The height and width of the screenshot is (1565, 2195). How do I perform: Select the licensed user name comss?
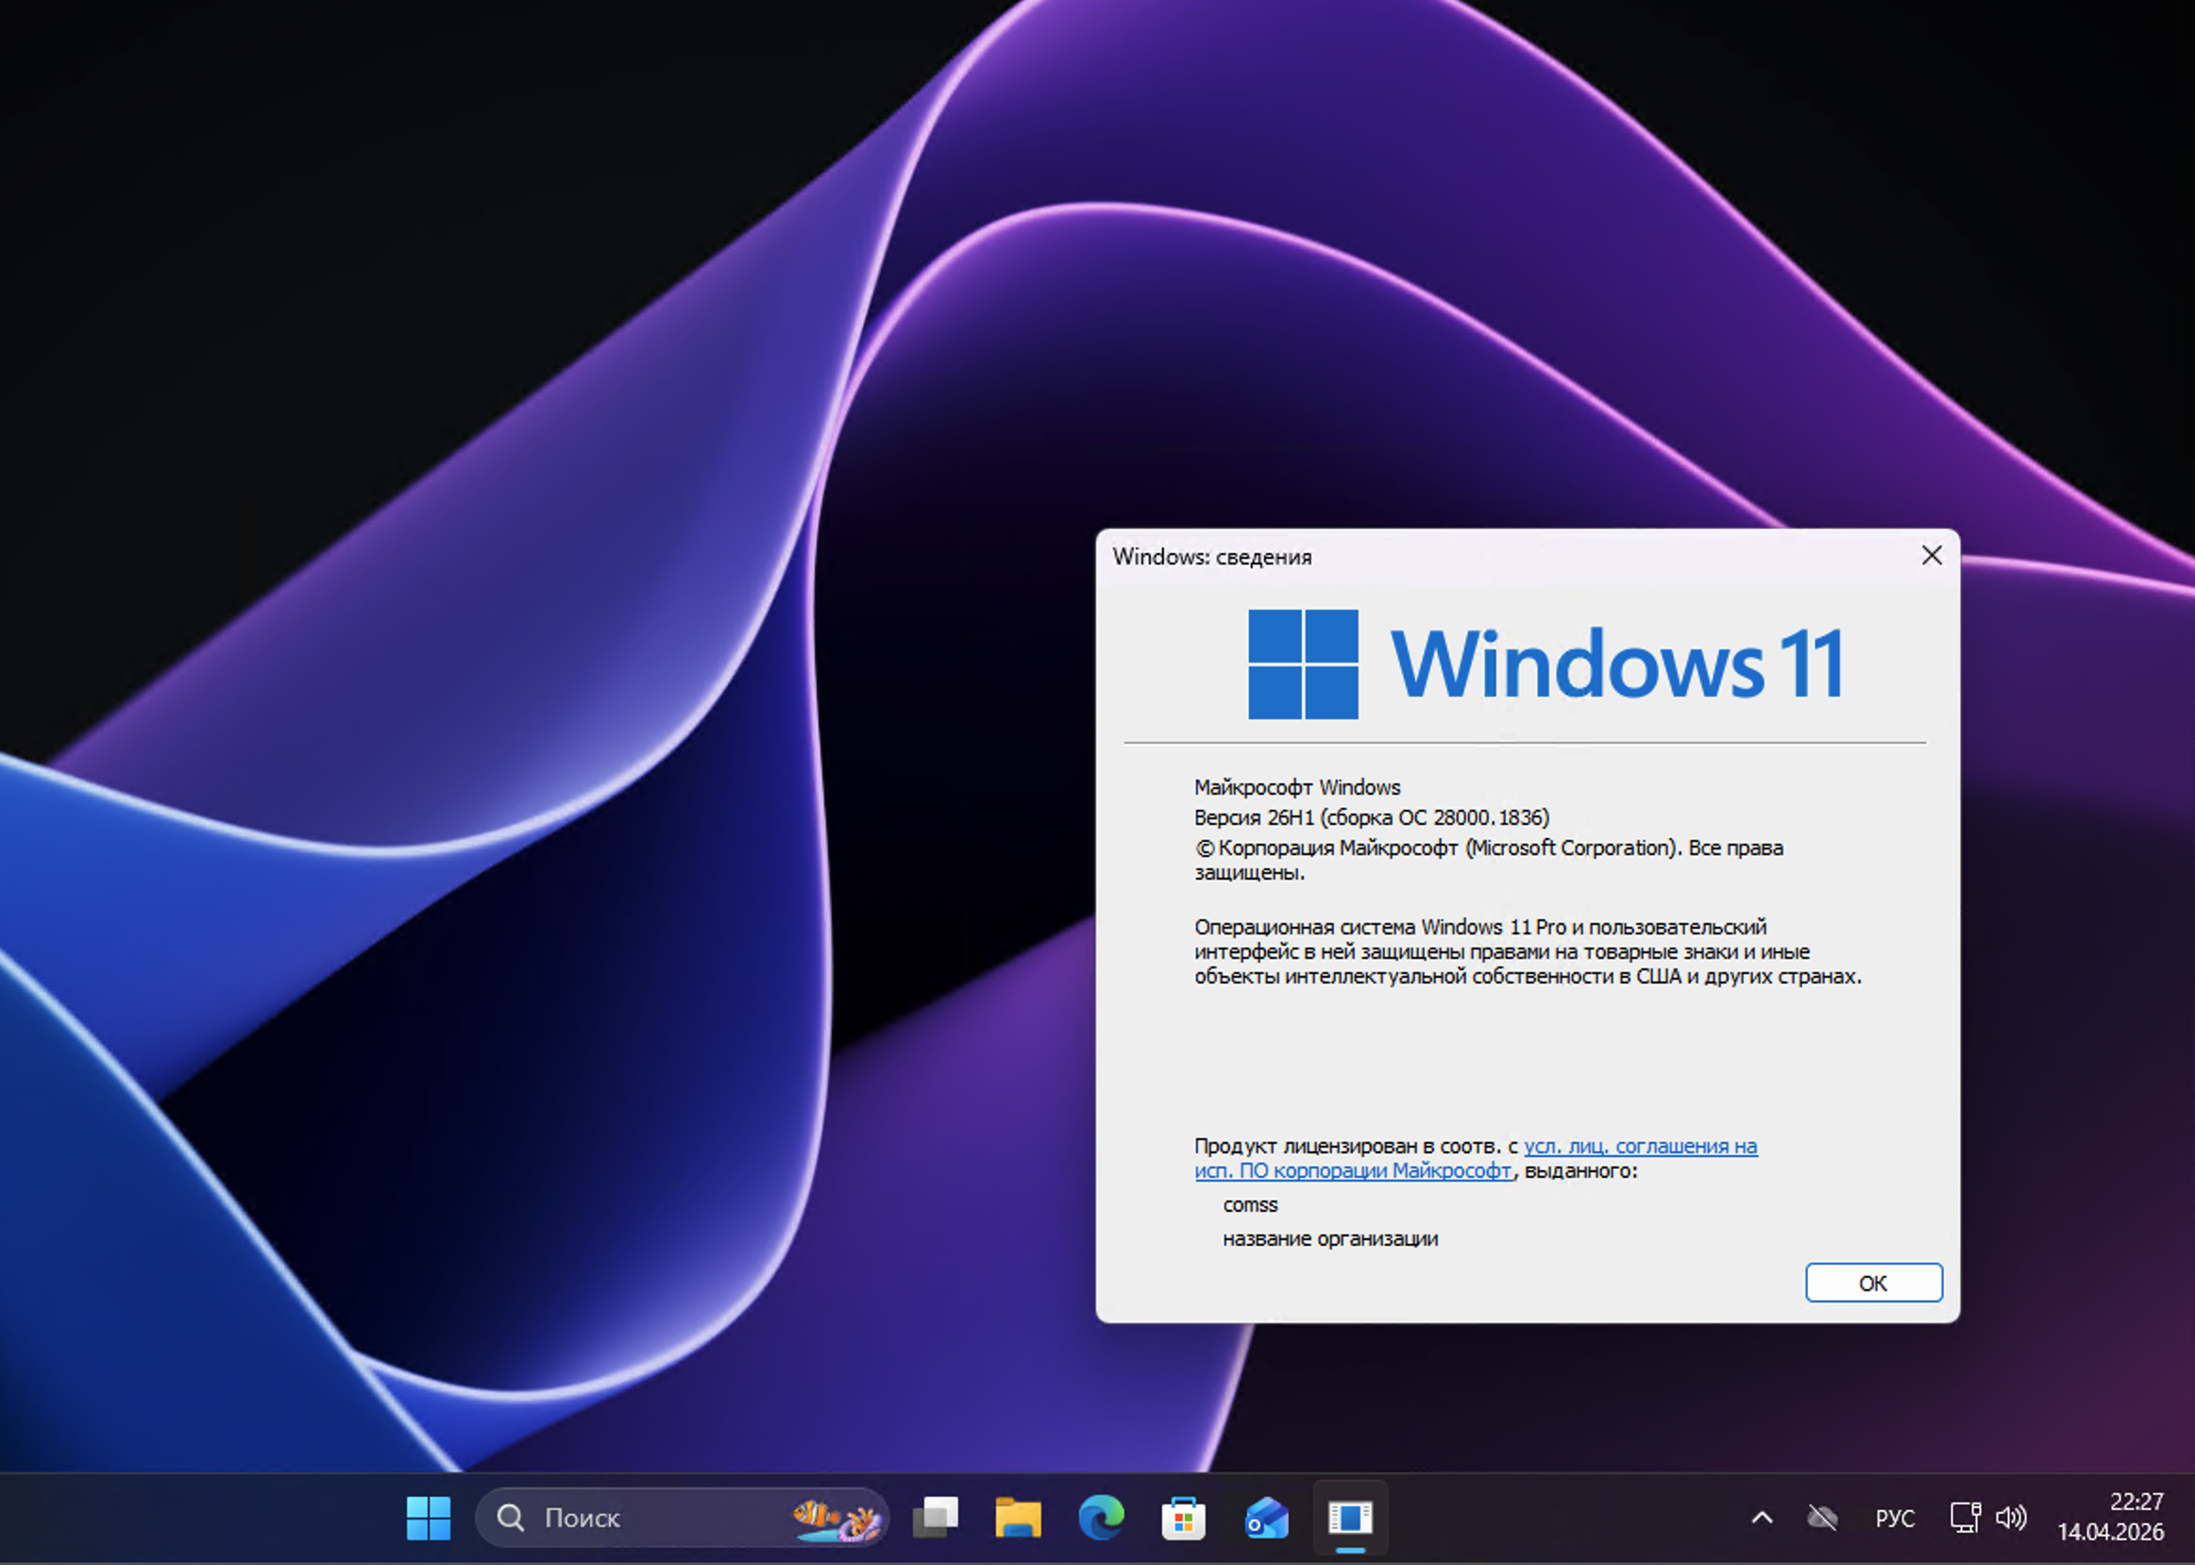click(x=1250, y=1204)
